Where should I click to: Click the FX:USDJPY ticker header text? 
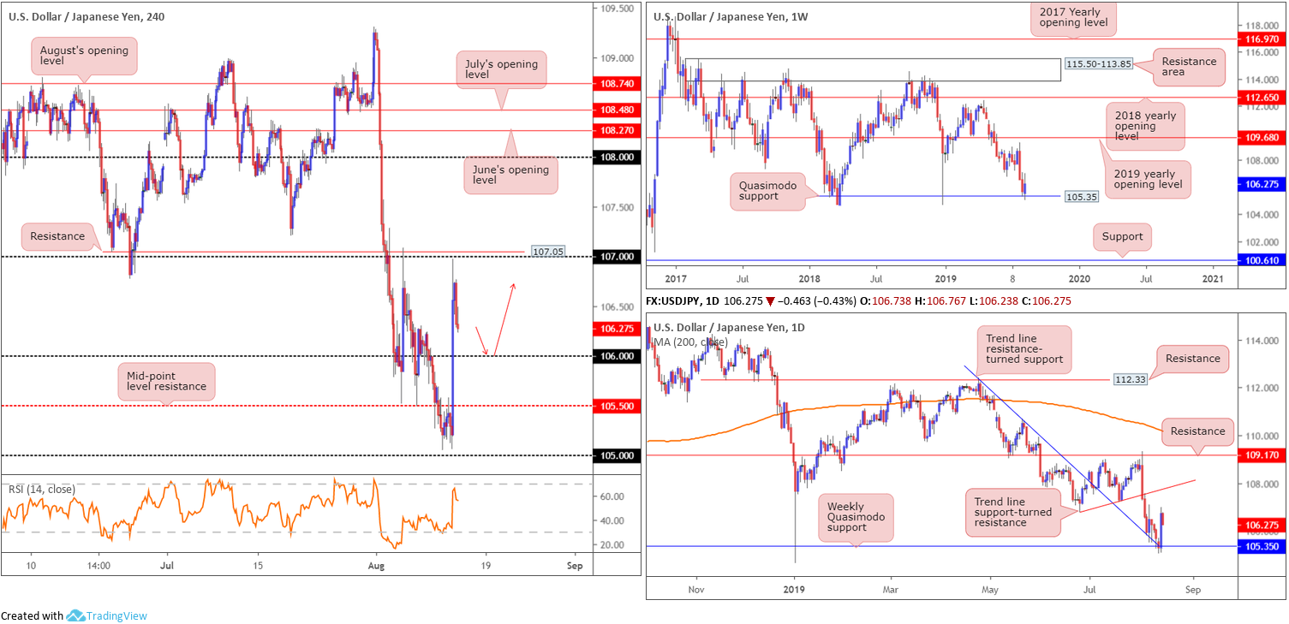coord(683,300)
